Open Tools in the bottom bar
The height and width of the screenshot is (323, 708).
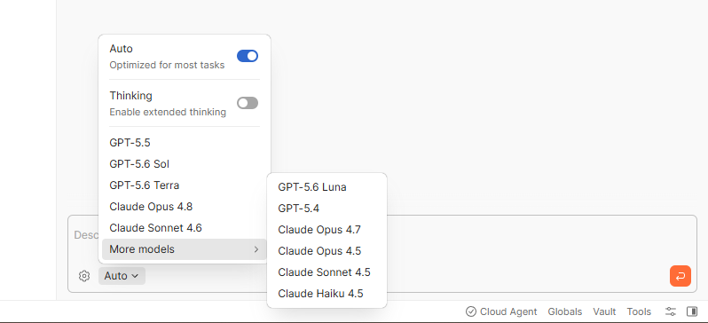click(639, 311)
